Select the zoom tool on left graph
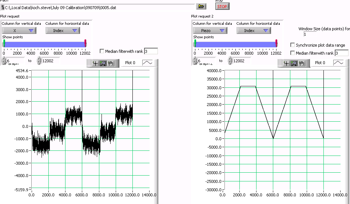The image size is (350, 204). click(x=103, y=63)
